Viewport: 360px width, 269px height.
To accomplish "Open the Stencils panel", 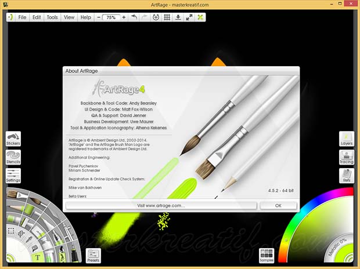I will tap(13, 157).
